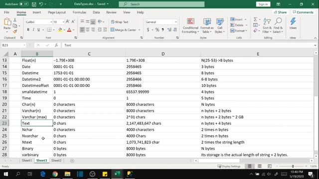Decrease decimal places
The height and width of the screenshot is (179, 319).
click(x=175, y=30)
